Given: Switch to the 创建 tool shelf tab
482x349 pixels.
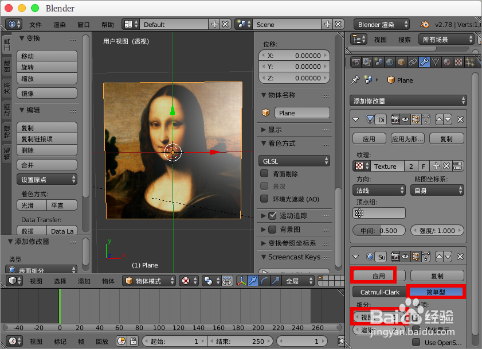Looking at the screenshot, I should [7, 66].
